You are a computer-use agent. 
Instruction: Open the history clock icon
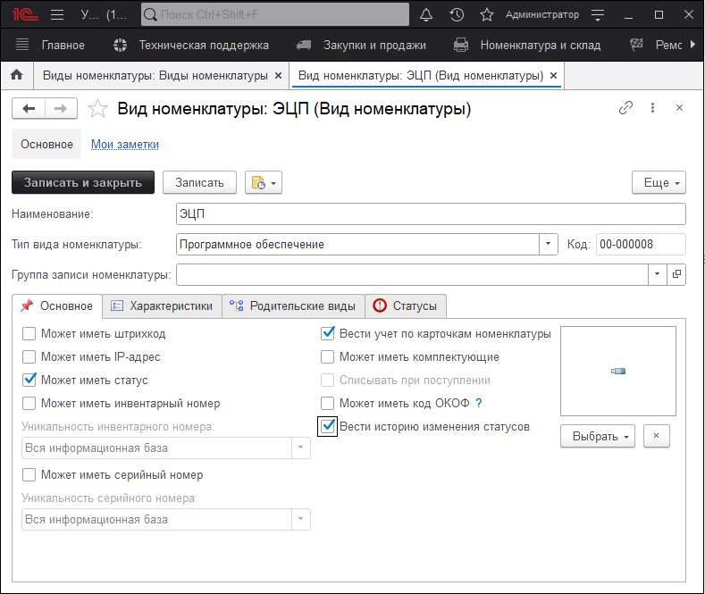tap(457, 14)
